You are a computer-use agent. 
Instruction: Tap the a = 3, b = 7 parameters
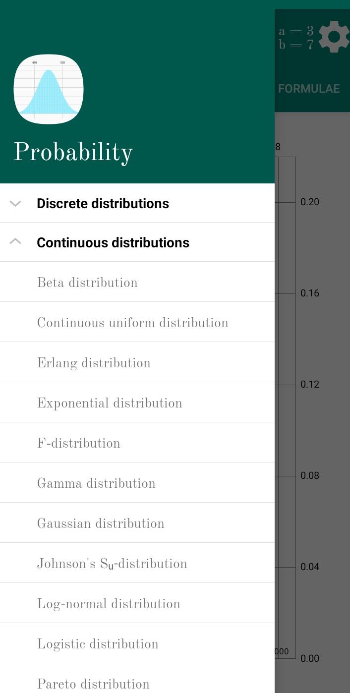296,38
